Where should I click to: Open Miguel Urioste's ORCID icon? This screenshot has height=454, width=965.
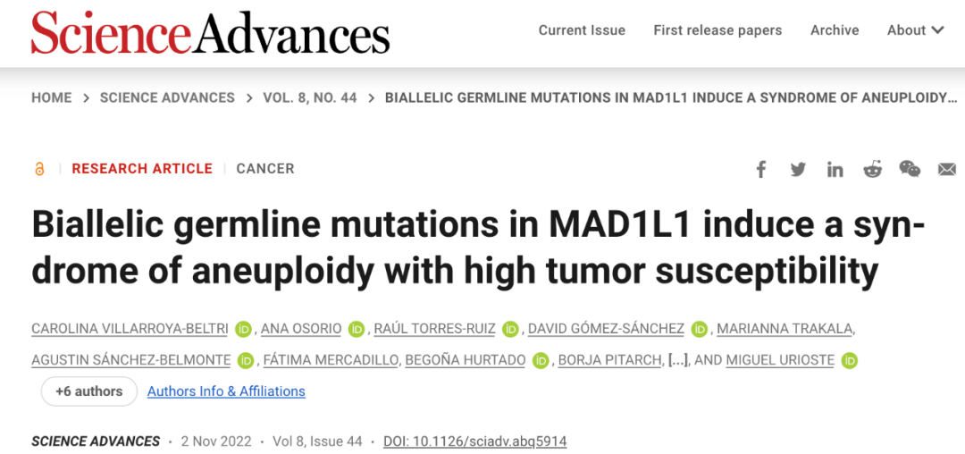click(x=849, y=360)
